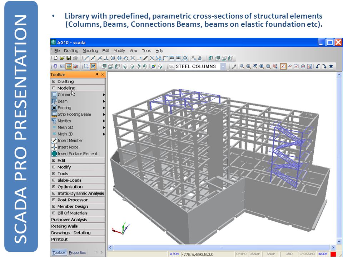
Task: Click the 2D axes view icon
Action: point(86,66)
